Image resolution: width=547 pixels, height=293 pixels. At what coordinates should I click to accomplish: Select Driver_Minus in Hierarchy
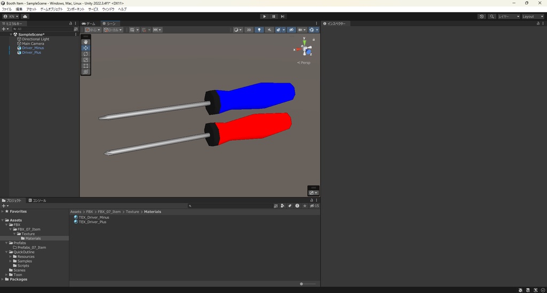tap(33, 48)
